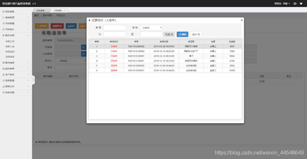Click the 制单日期 column header
The image size is (307, 159).
point(164,42)
